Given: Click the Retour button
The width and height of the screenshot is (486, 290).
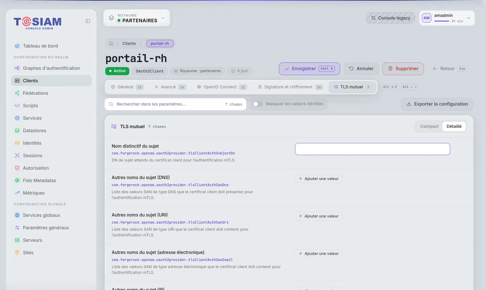Looking at the screenshot, I should pos(450,69).
